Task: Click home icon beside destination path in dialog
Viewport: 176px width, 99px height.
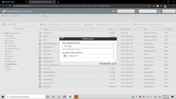Action: tap(65, 56)
